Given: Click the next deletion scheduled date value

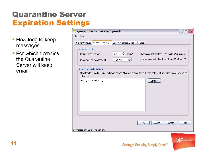Looking at the screenshot, I should coord(176,59).
